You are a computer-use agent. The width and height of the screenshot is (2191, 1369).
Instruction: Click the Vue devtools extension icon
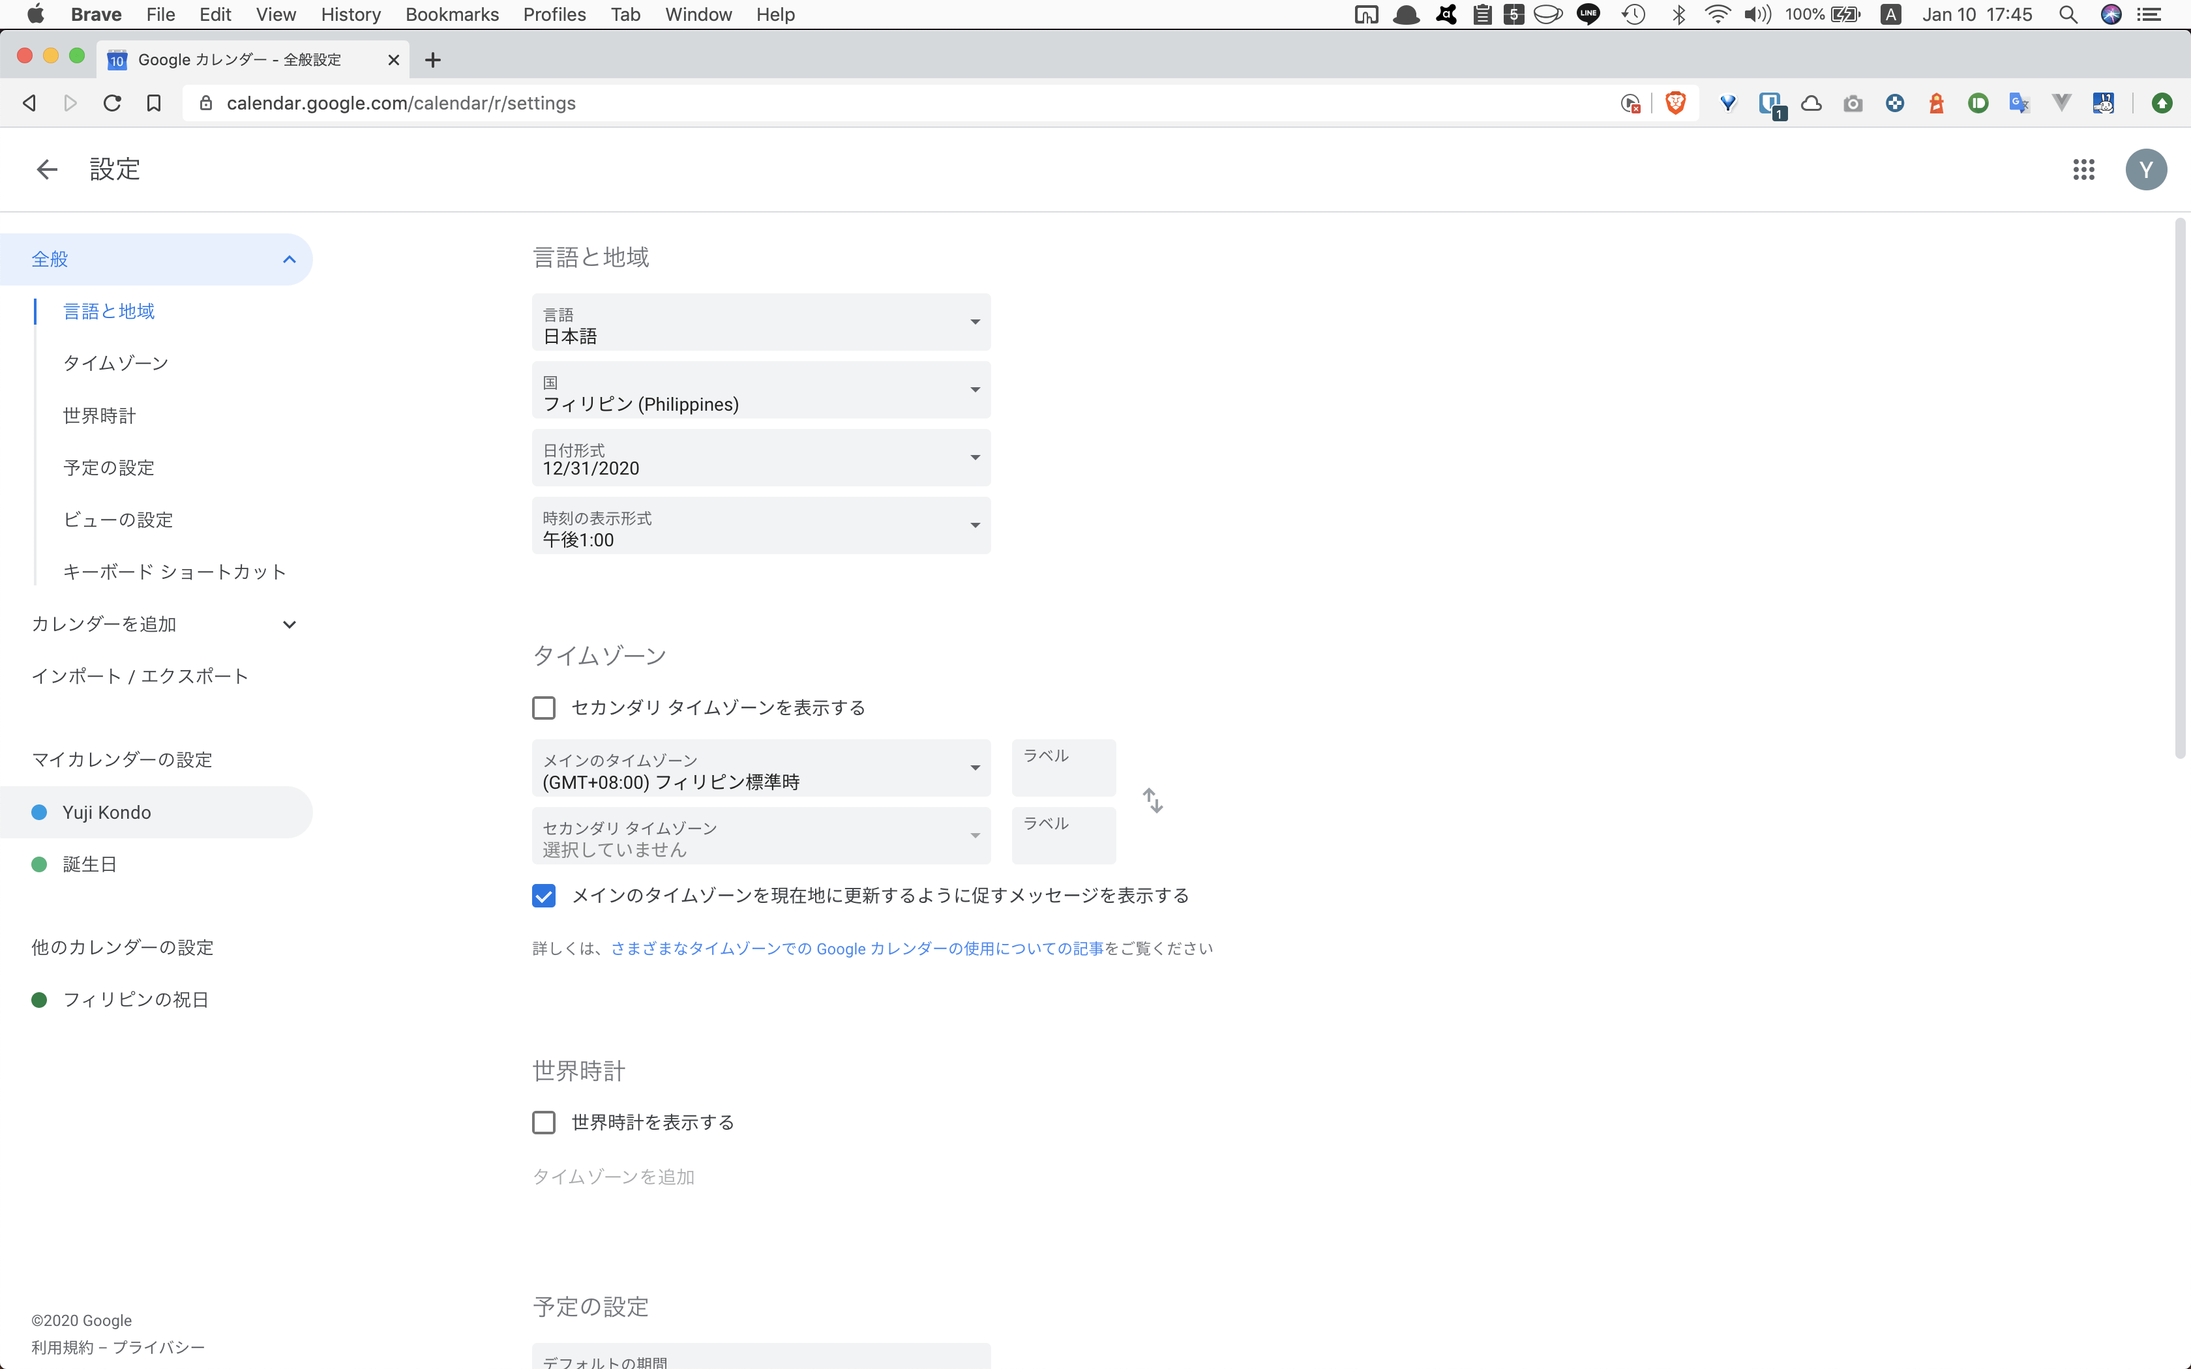tap(2063, 102)
